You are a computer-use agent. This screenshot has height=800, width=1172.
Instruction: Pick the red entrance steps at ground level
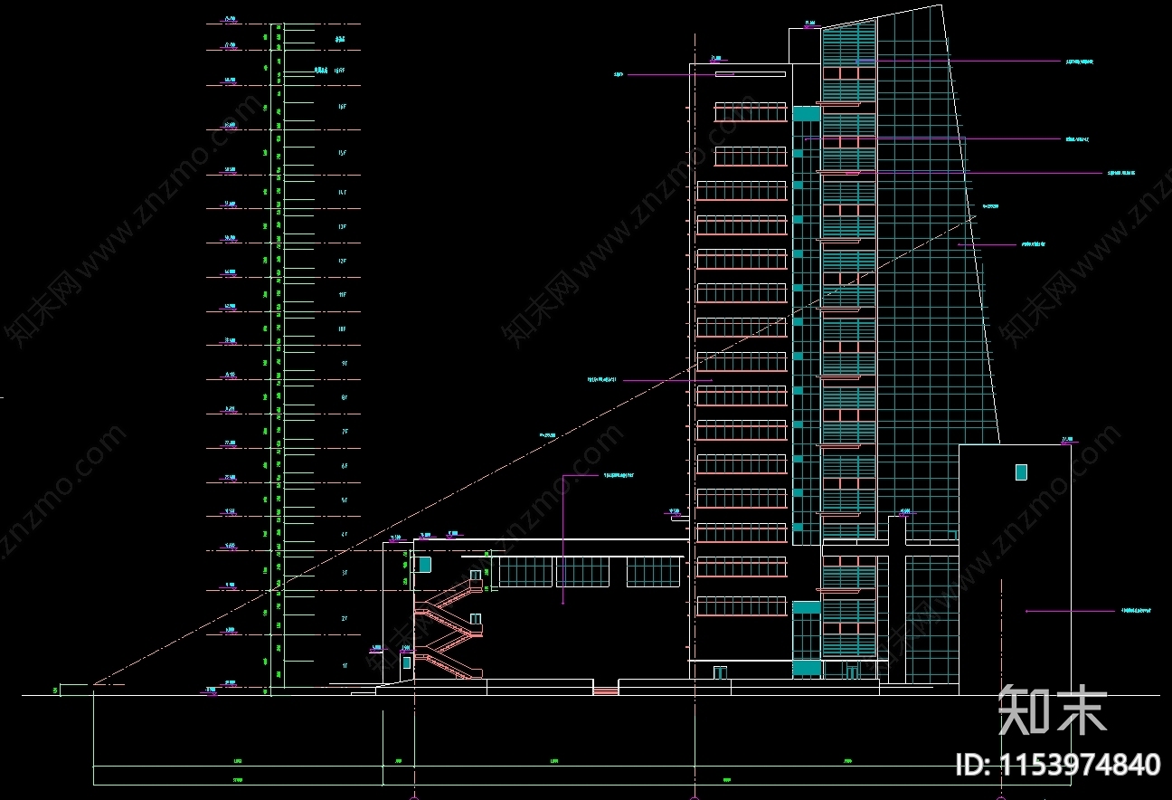pos(606,690)
